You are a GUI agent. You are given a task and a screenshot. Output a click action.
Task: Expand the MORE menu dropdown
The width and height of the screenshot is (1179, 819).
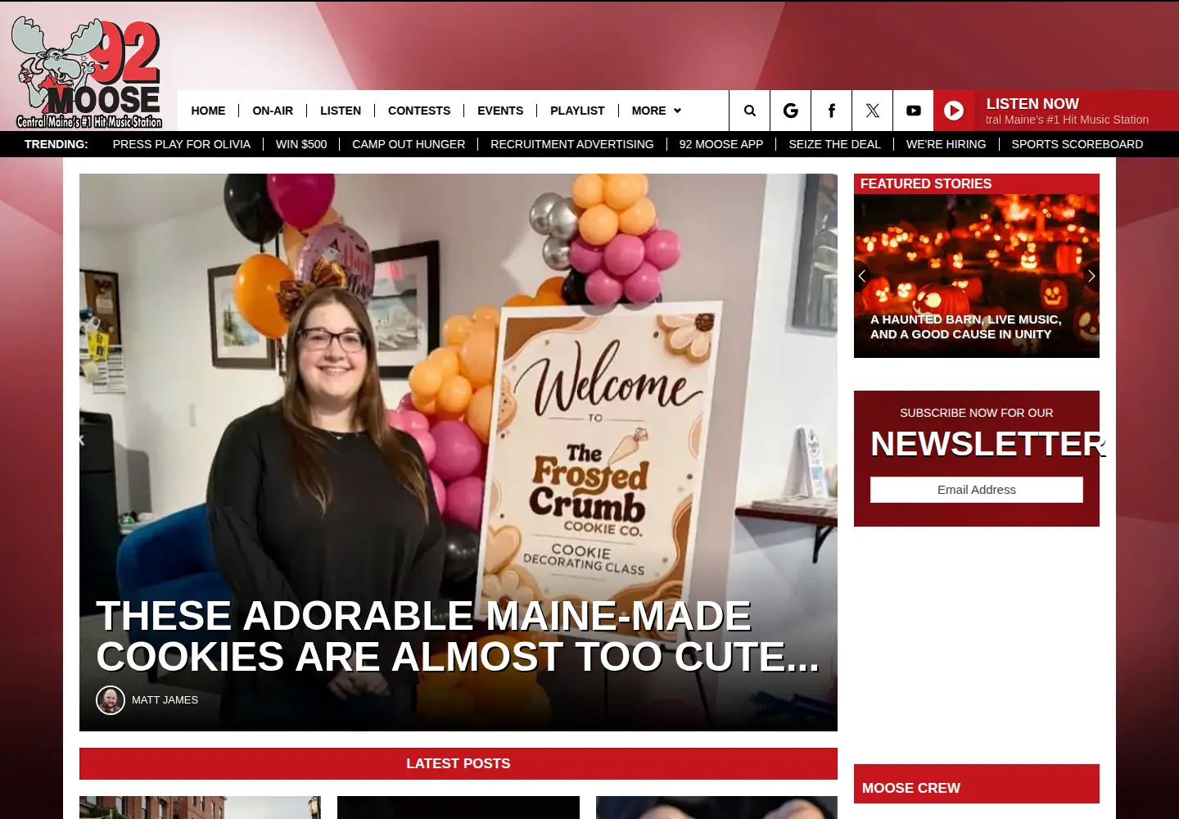(656, 111)
